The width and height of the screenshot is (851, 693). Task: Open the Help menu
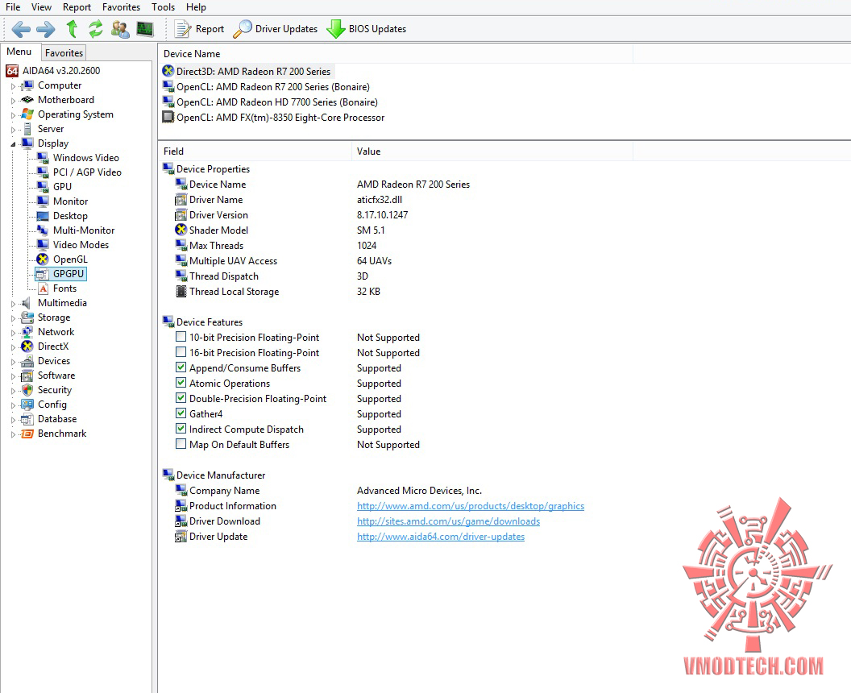(x=196, y=7)
